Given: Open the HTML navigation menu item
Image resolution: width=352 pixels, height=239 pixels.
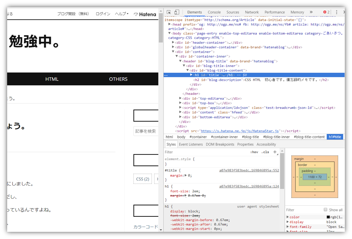Looking at the screenshot, I should (x=52, y=79).
